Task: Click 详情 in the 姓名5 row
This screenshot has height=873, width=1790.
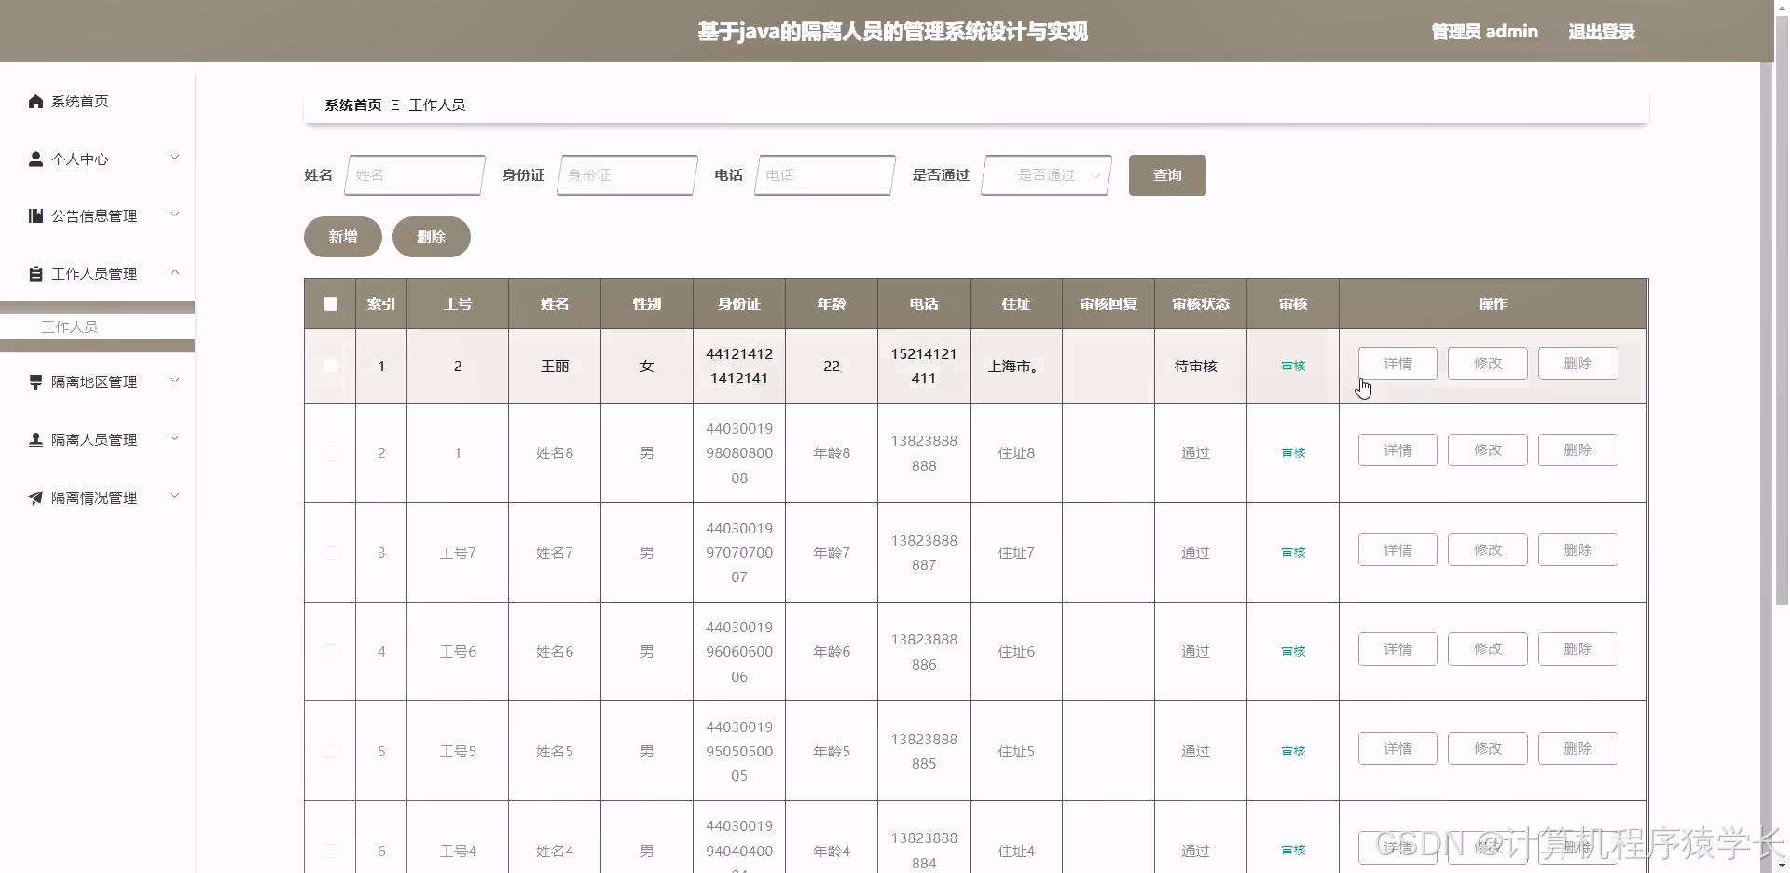Action: point(1398,749)
